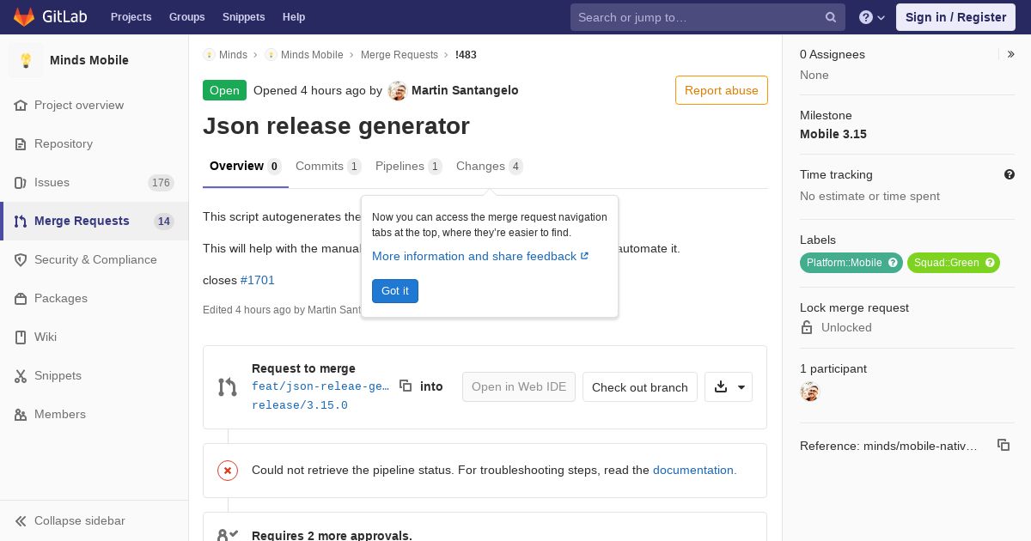Open the Security & Compliance sidebar item

(95, 259)
